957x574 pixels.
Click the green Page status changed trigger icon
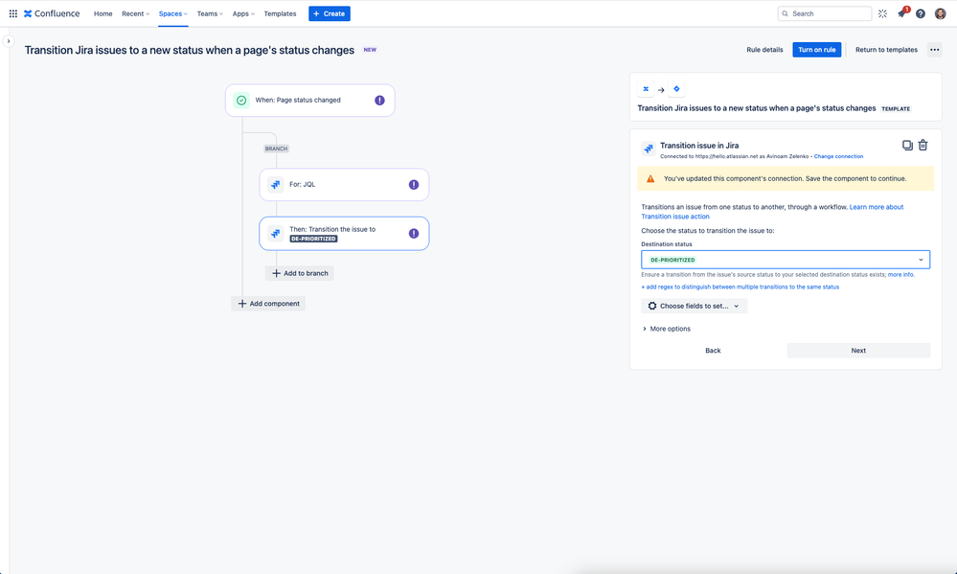coord(241,101)
